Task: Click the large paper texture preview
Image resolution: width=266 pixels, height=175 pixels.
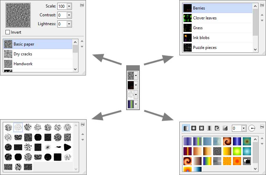Action: [x=18, y=15]
